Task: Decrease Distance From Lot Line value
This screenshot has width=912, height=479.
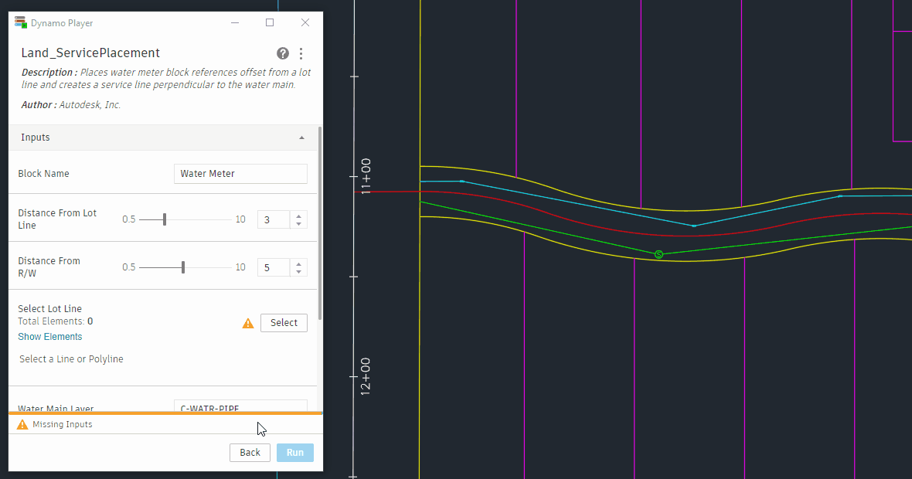Action: (x=298, y=224)
